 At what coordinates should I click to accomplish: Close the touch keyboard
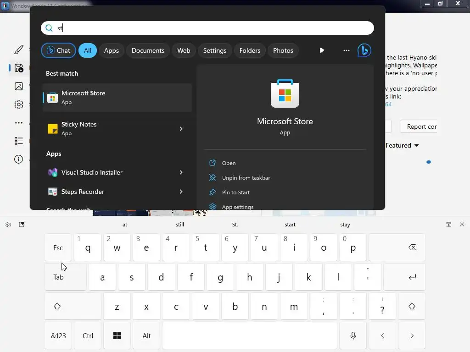tap(462, 225)
